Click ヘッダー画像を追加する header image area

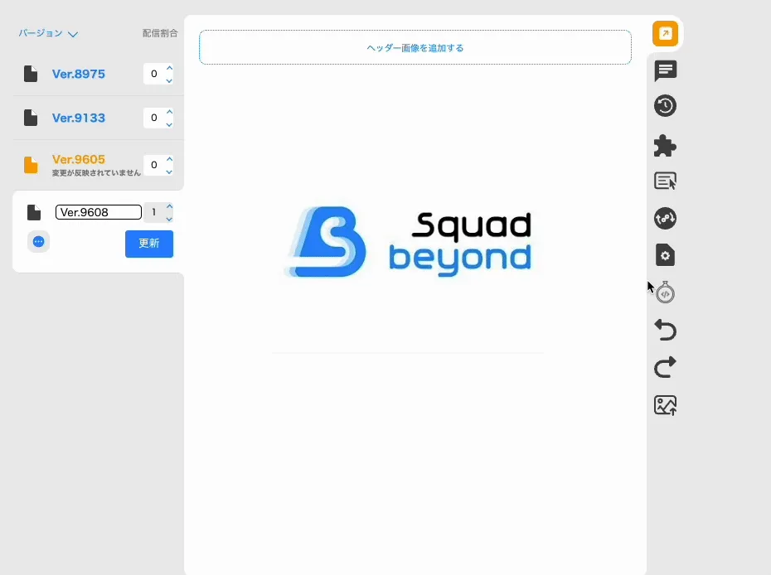[415, 47]
